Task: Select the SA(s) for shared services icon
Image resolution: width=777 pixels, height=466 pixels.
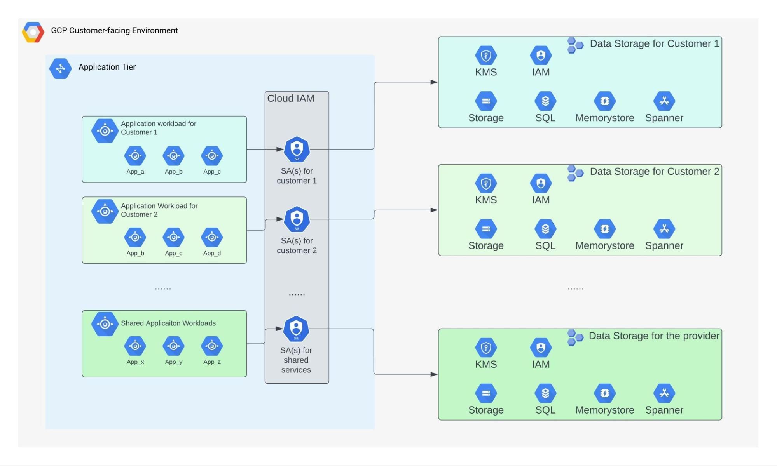Action: [x=297, y=328]
